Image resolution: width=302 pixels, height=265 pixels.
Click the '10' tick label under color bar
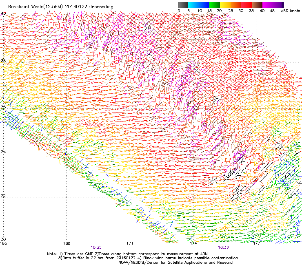[200, 11]
